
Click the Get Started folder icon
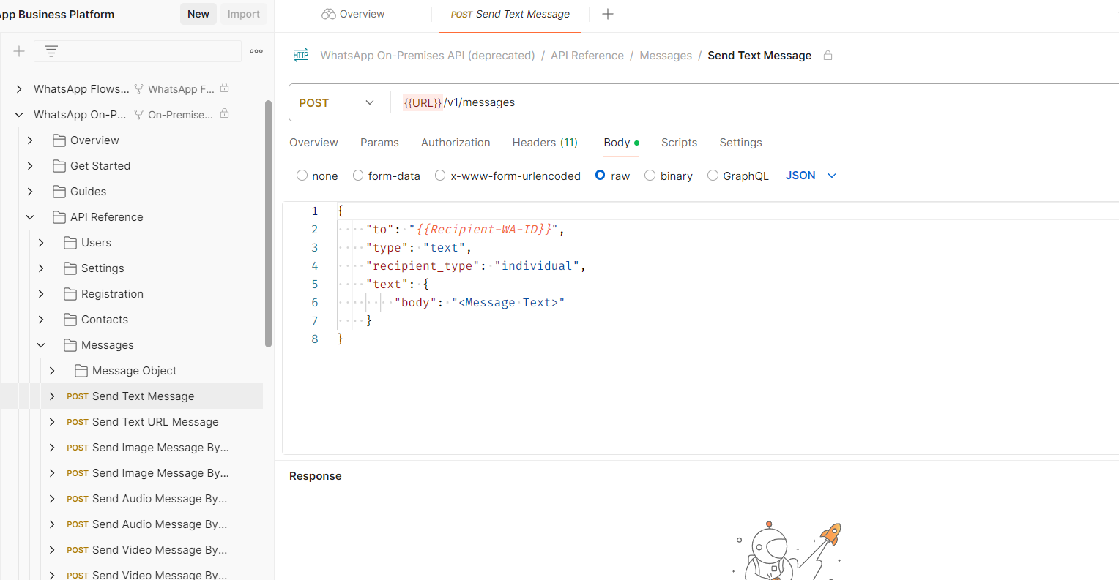[59, 166]
